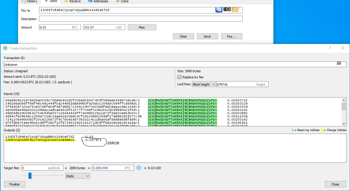This screenshot has height=191, width=350.
Task: Select the Target fee sat/byte input box
Action: 41,168
